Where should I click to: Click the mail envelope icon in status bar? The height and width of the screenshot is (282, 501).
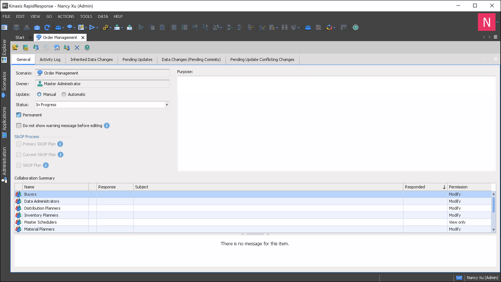pyautogui.click(x=459, y=278)
